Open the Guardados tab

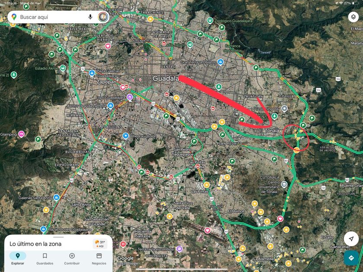tap(45, 258)
